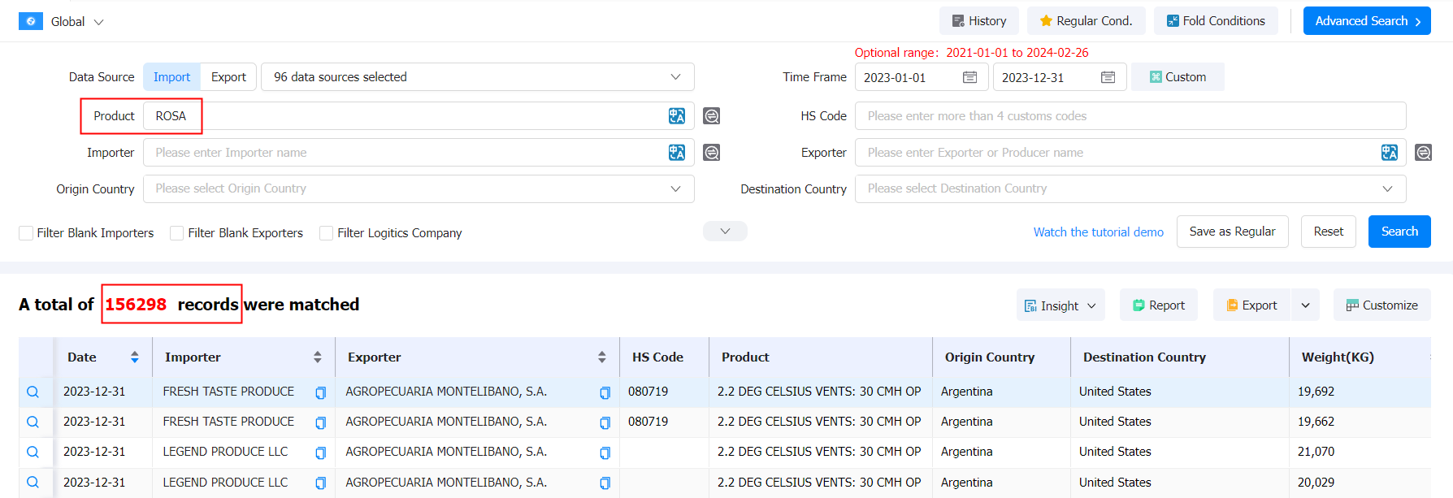1453x498 pixels.
Task: Click the blue Search button
Action: pos(1399,232)
